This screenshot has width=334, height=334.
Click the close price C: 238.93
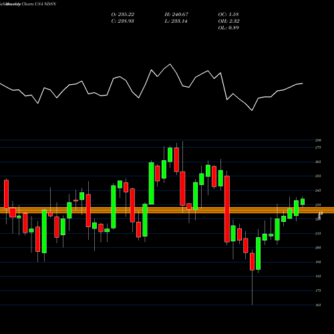[123, 21]
